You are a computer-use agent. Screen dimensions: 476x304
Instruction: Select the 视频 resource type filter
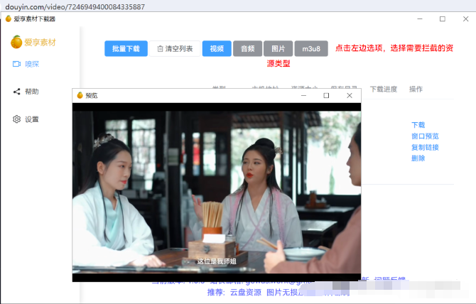[217, 48]
